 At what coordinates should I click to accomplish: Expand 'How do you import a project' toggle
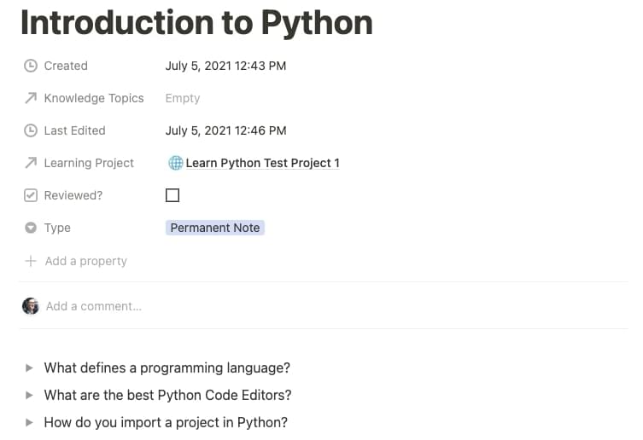pyautogui.click(x=29, y=422)
